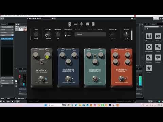Image resolution: width=163 pixels, height=122 pixels.
Task: Open Microsoft Edge from the taskbar
Action: pos(76,105)
